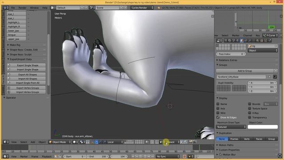Screen dimensions: 284x160
Task: Enable the Wire display checkbox
Action: [x=218, y=113]
